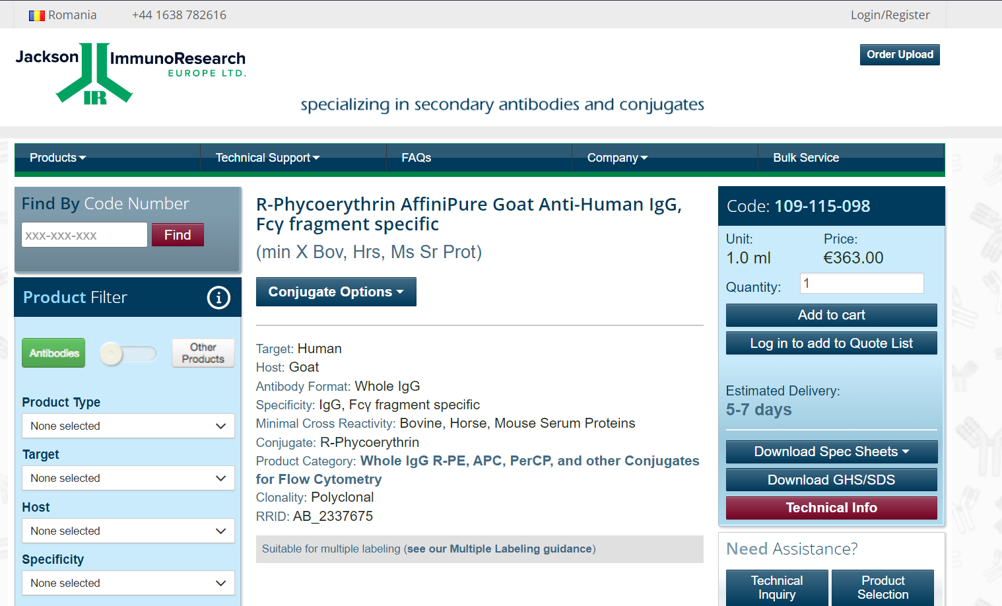Add the product to cart
This screenshot has height=606, width=1002.
pyautogui.click(x=832, y=315)
